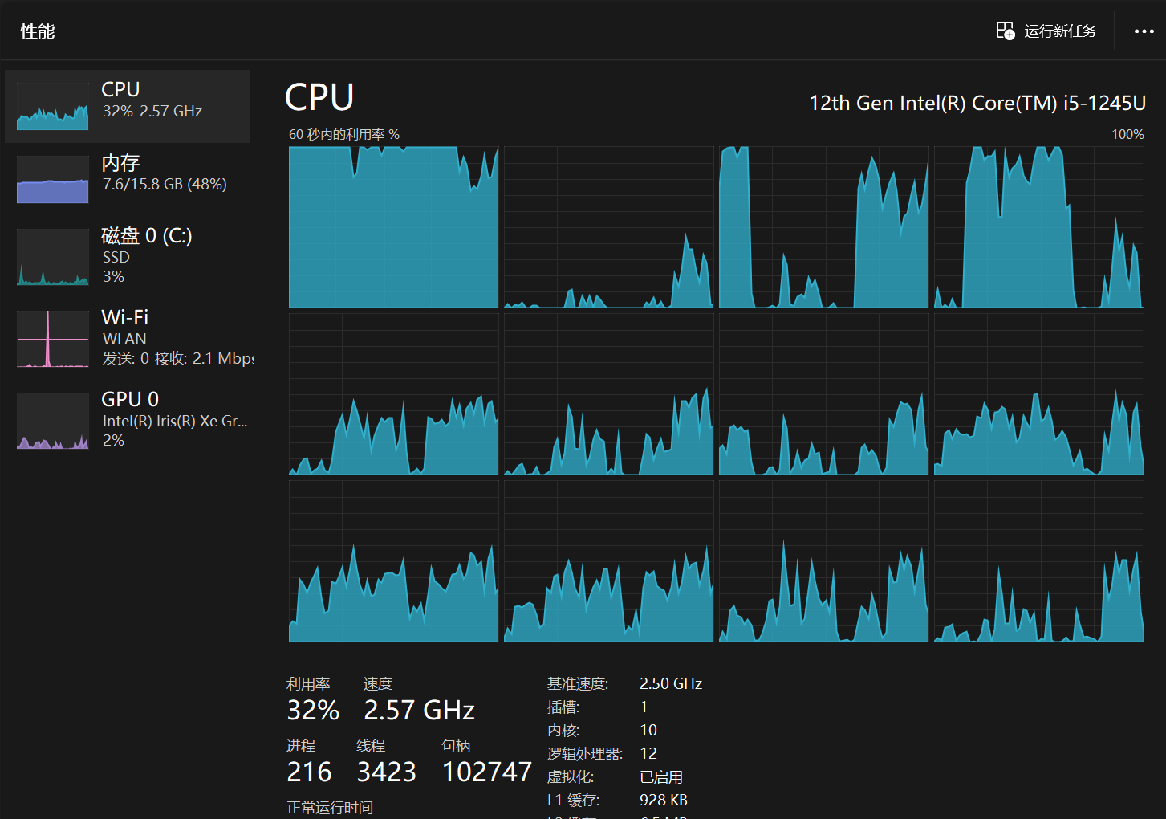1166x819 pixels.
Task: Click the top-row fourth logical processor graph
Action: (x=1038, y=226)
